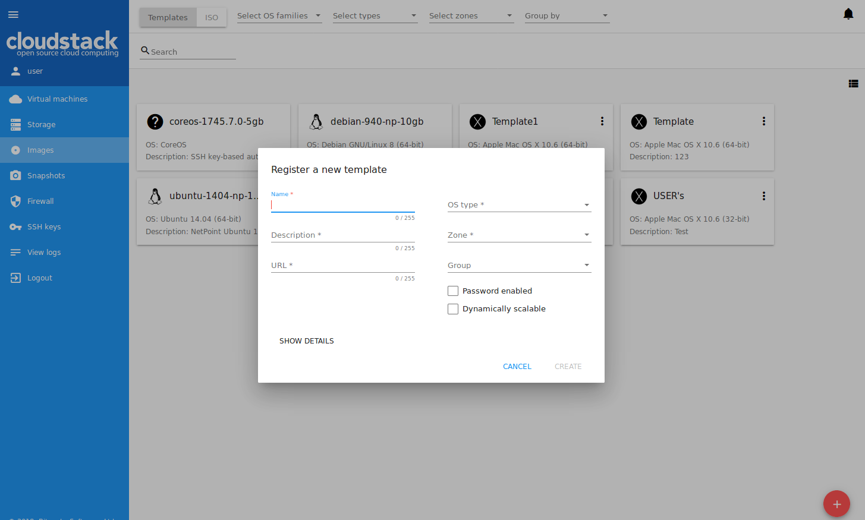The image size is (865, 520).
Task: Open three-dot menu on USER's card
Action: click(x=764, y=196)
